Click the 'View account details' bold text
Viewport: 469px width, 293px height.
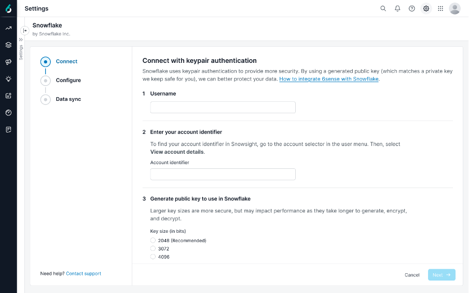point(177,152)
